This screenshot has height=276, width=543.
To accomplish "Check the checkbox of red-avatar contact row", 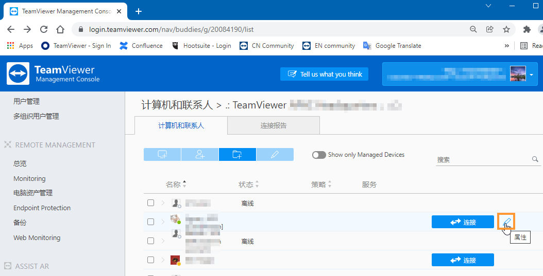I will (x=150, y=260).
